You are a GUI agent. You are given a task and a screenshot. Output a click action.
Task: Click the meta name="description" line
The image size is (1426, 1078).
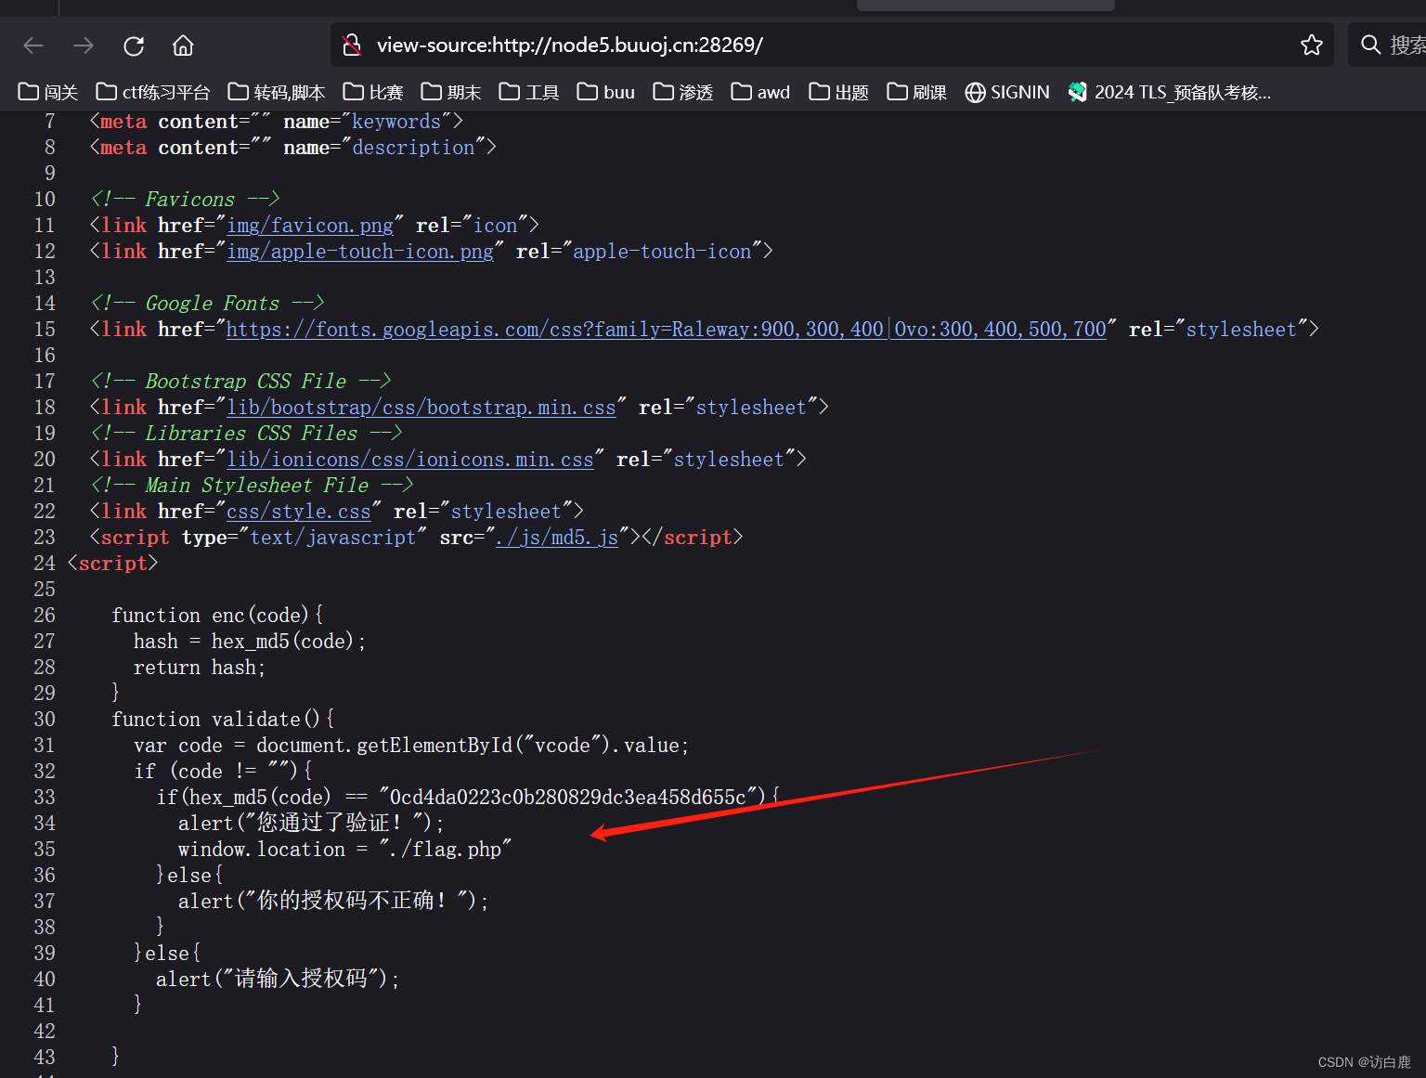pos(292,148)
